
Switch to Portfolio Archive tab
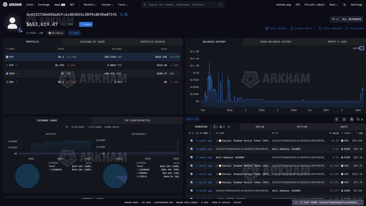tap(153, 42)
